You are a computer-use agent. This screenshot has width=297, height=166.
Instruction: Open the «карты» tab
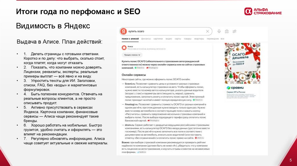tap(178, 39)
